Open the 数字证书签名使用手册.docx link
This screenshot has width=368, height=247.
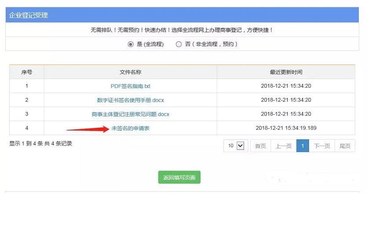click(131, 100)
